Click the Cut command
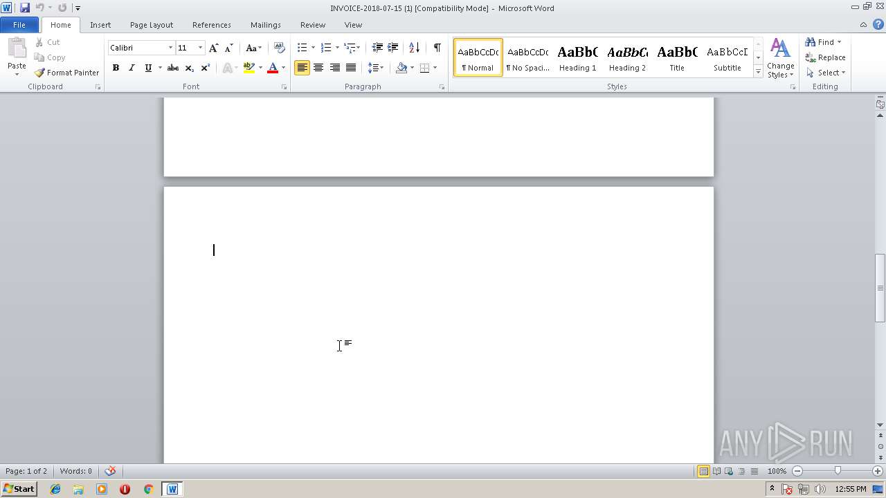Image resolution: width=886 pixels, height=498 pixels. pos(48,42)
